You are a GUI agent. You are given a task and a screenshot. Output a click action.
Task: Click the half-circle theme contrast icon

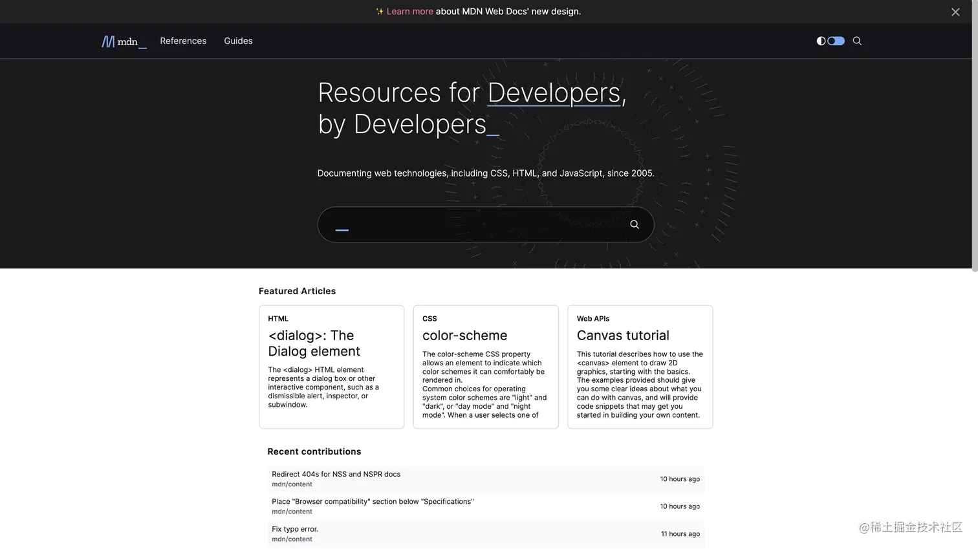pos(821,41)
